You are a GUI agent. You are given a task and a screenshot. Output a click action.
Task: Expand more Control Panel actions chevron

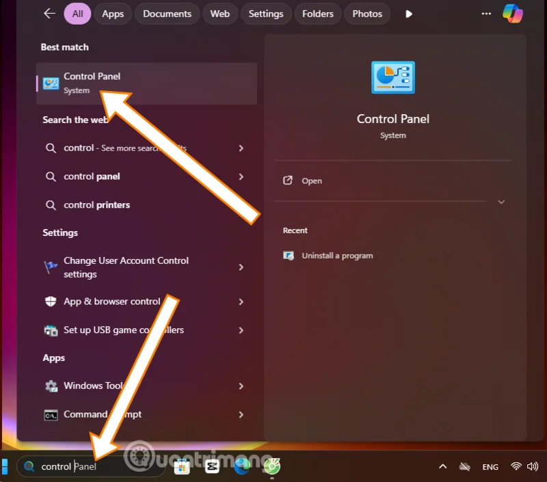point(501,202)
